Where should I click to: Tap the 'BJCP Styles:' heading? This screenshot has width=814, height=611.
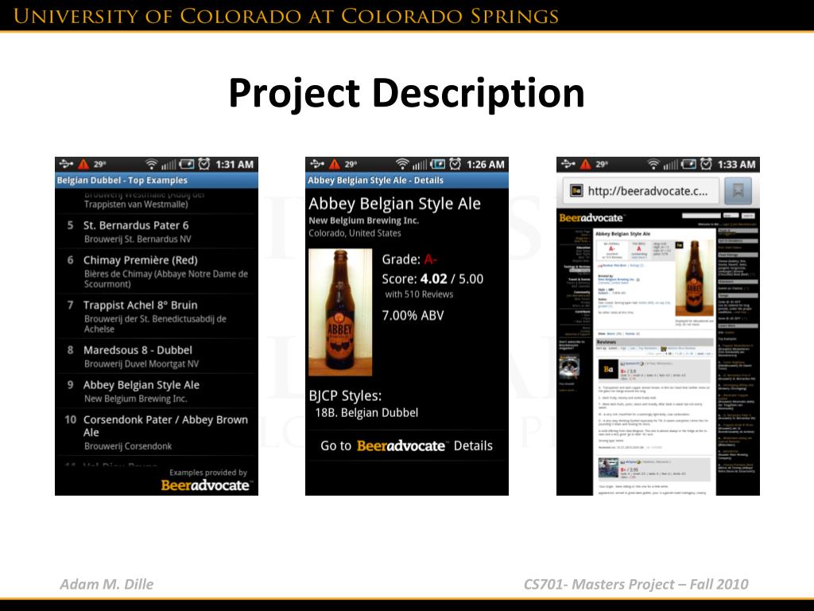pyautogui.click(x=345, y=395)
